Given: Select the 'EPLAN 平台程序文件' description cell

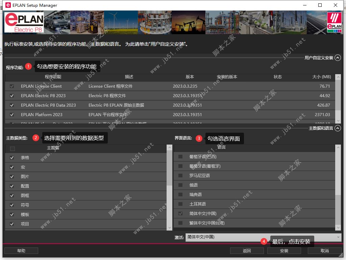Looking at the screenshot, I should click(108, 115).
